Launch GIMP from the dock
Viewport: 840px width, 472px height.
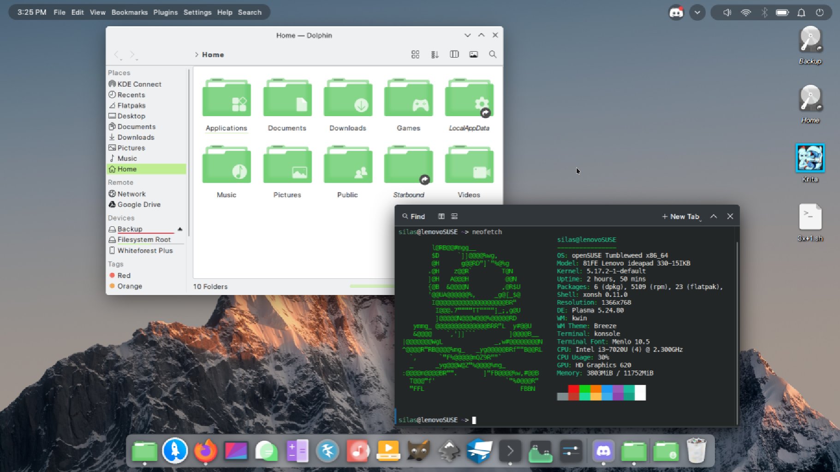point(419,450)
